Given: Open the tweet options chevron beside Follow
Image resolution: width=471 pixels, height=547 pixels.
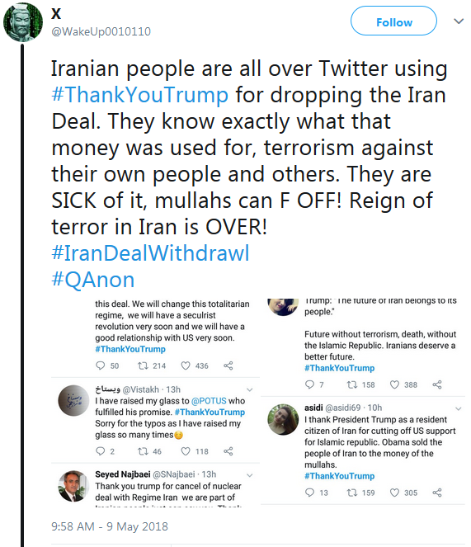Looking at the screenshot, I should (x=459, y=21).
